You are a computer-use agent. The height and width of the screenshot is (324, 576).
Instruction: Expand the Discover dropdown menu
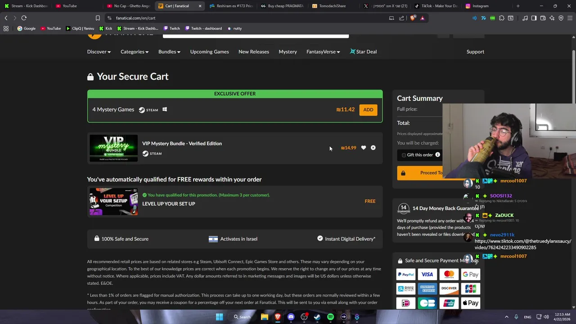(99, 52)
